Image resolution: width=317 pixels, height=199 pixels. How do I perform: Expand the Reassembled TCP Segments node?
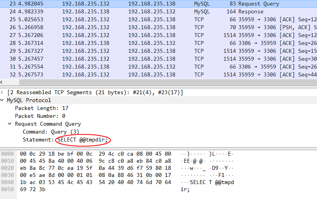(x=3, y=92)
